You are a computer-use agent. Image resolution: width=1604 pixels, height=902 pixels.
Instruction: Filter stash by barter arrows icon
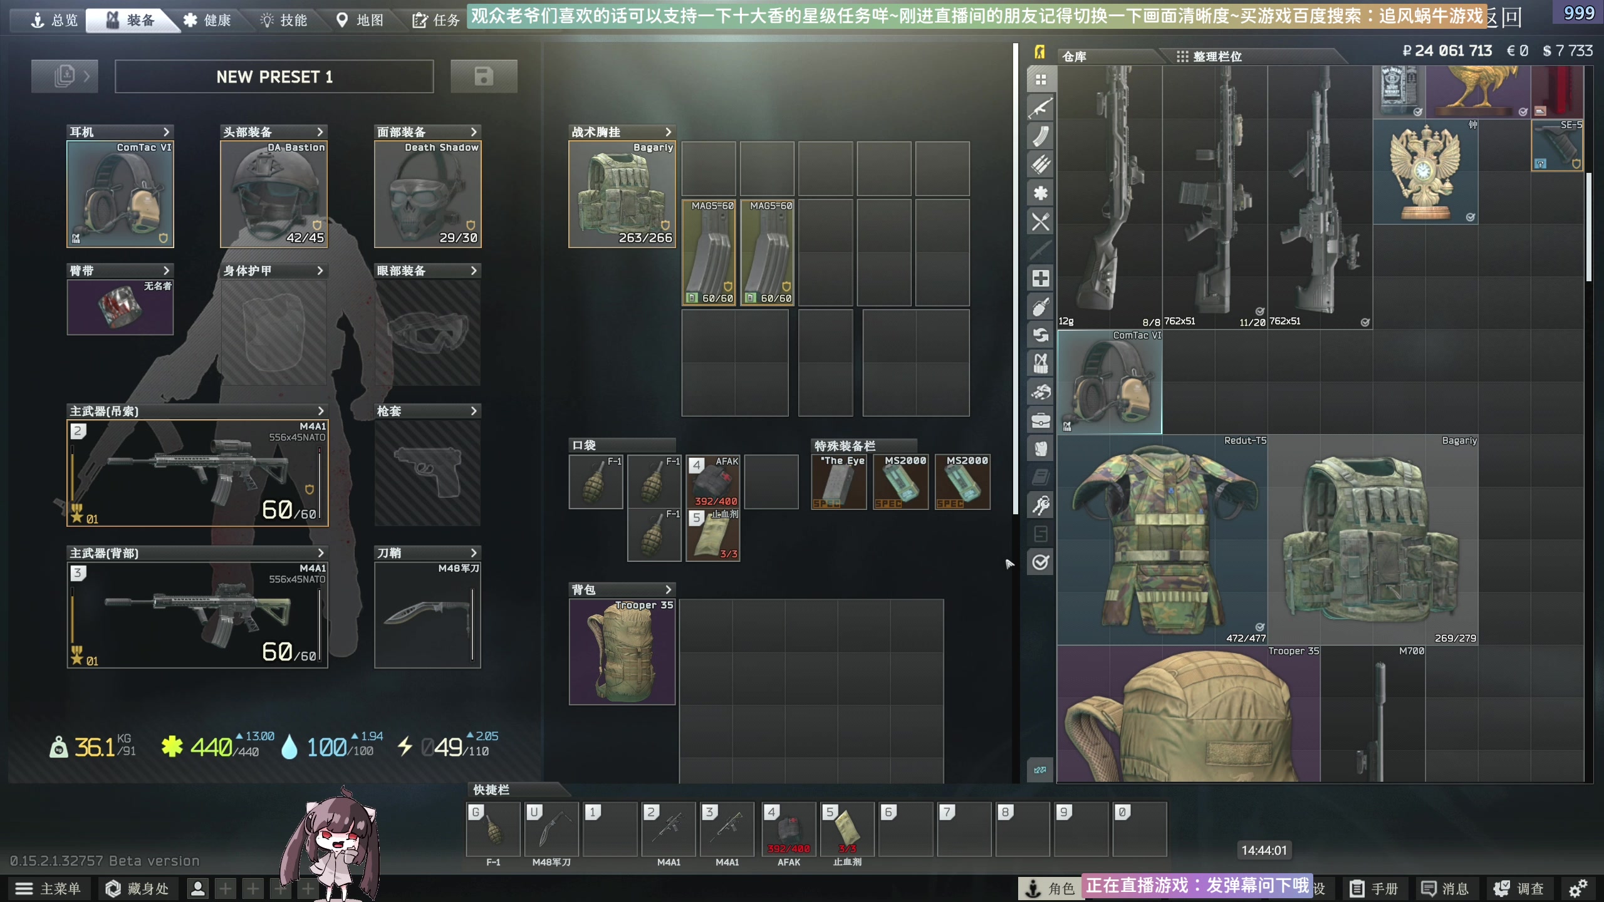point(1041,335)
